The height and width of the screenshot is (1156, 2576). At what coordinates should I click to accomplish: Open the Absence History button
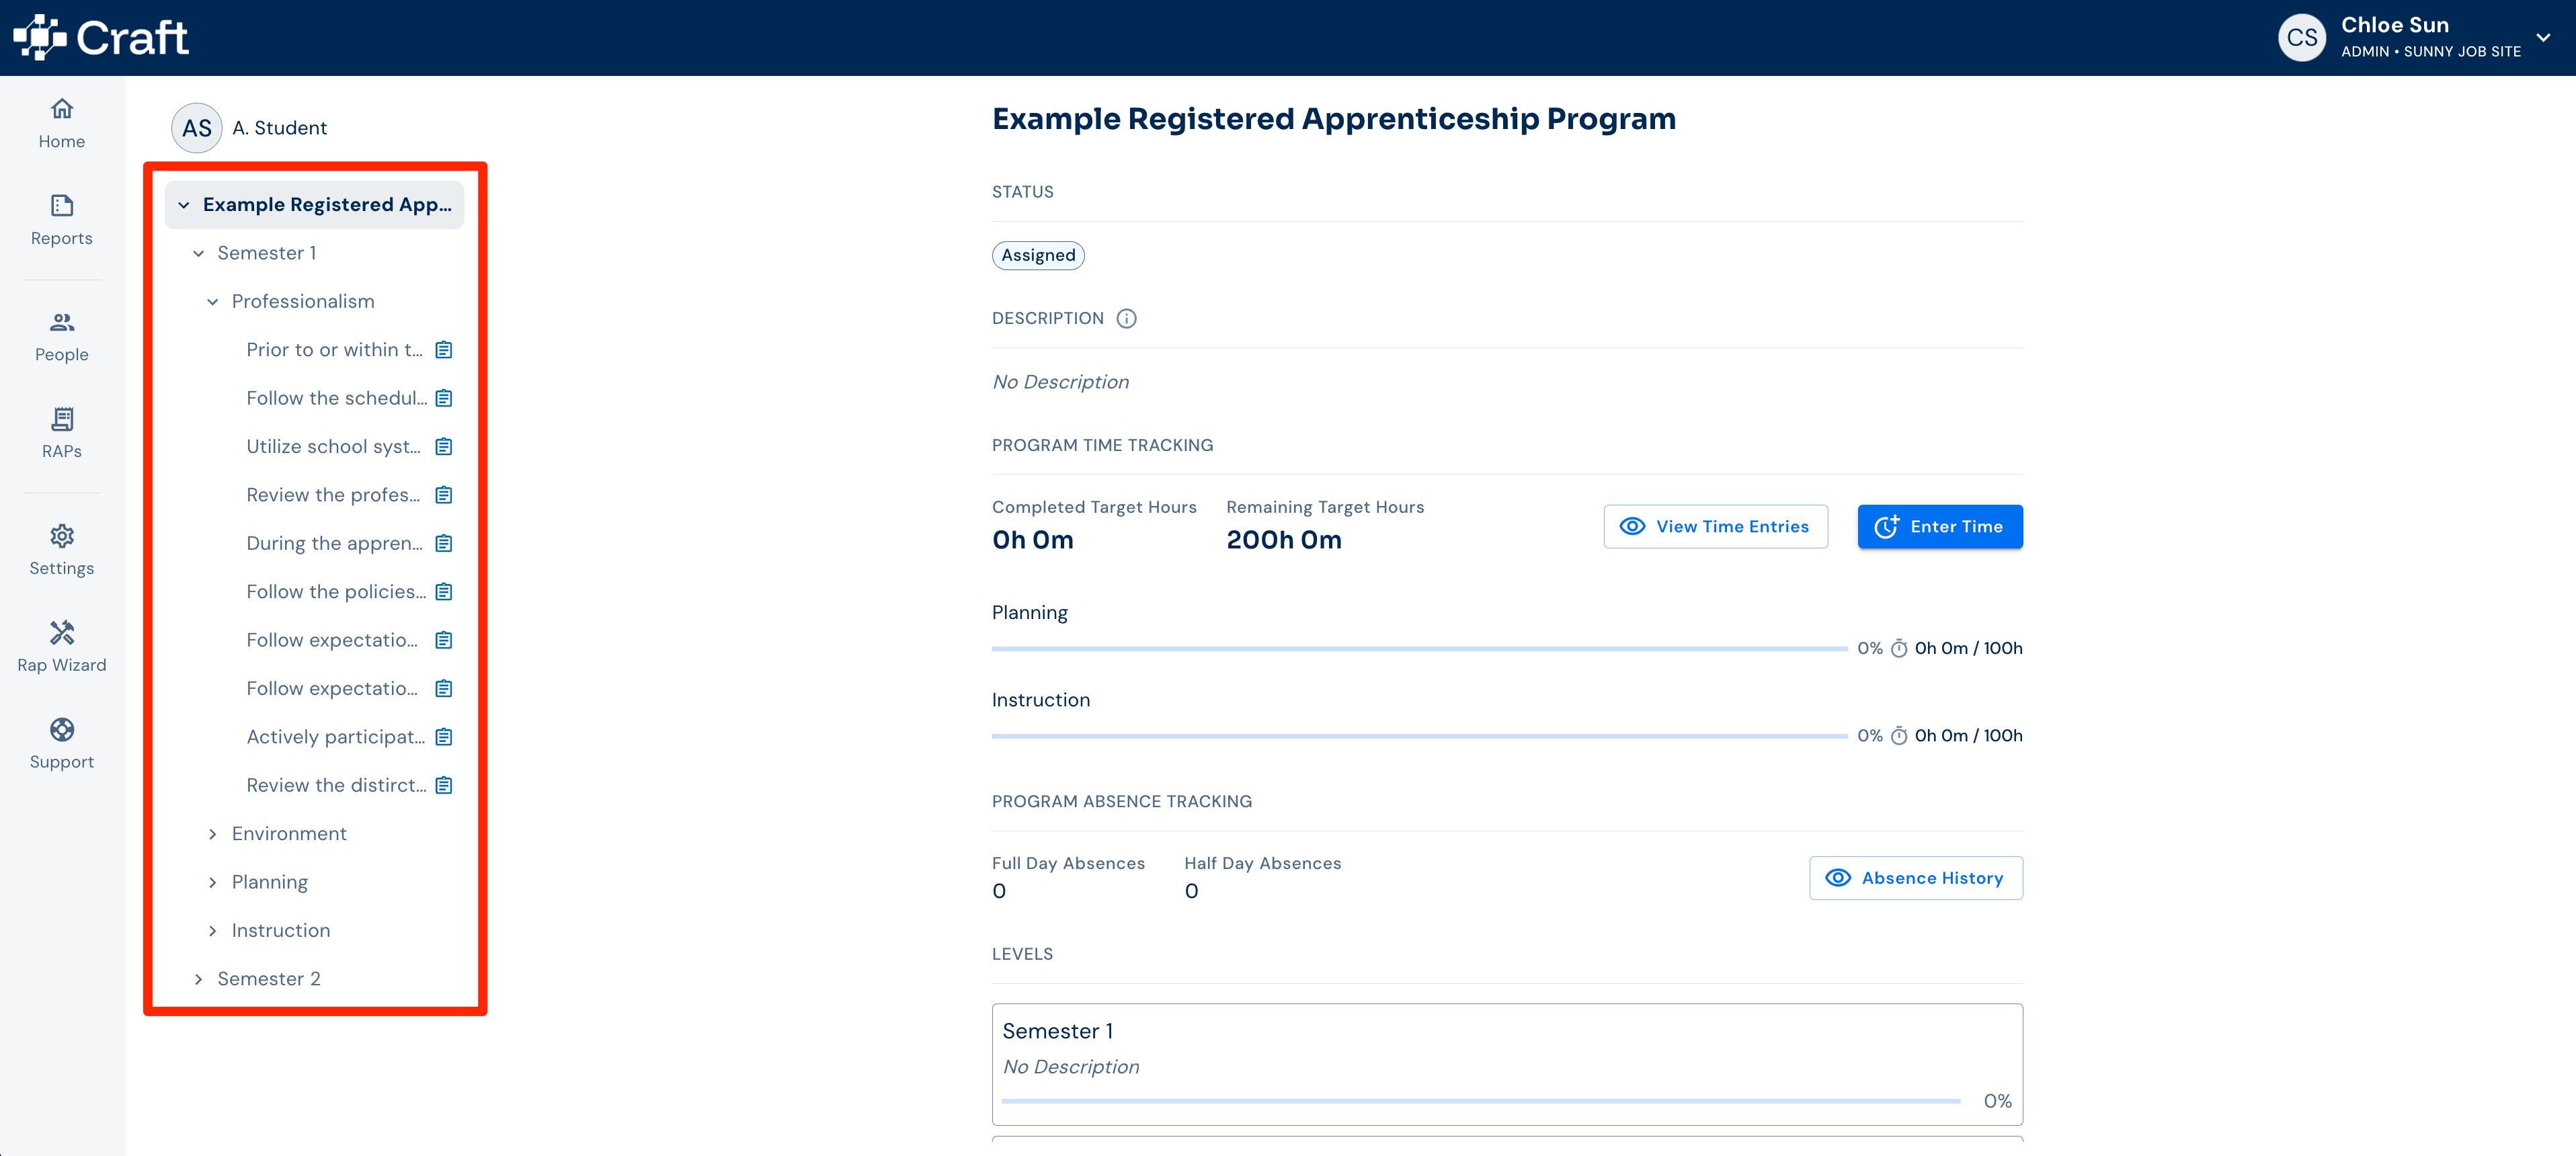click(1915, 878)
